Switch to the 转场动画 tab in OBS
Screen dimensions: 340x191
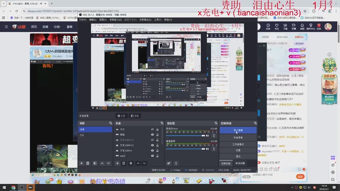pyautogui.click(x=240, y=163)
